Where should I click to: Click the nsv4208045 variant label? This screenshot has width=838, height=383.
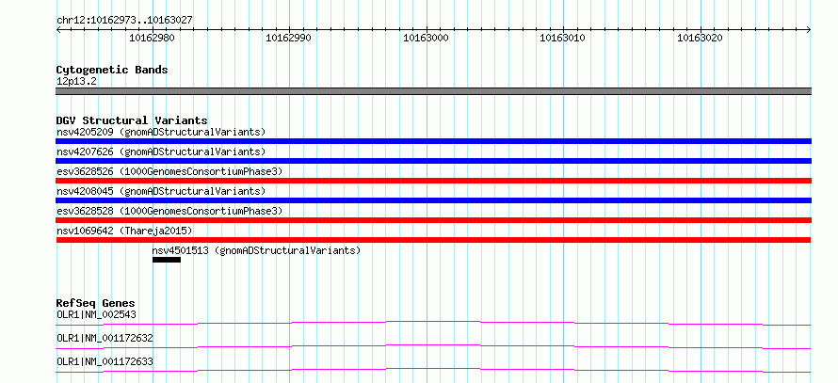pyautogui.click(x=161, y=191)
